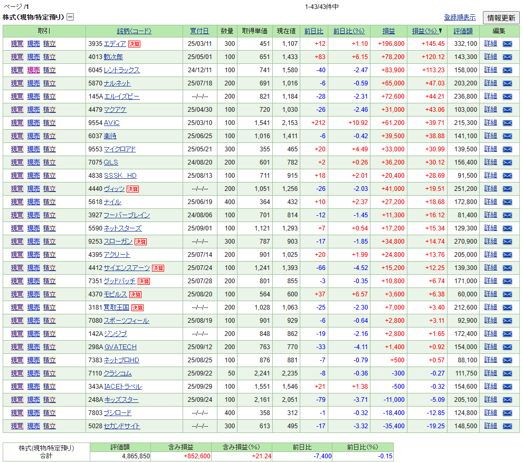Screen dimensions: 523x462
Task: Collapse the 株式(現物/特定預り) section
Action: 70,17
